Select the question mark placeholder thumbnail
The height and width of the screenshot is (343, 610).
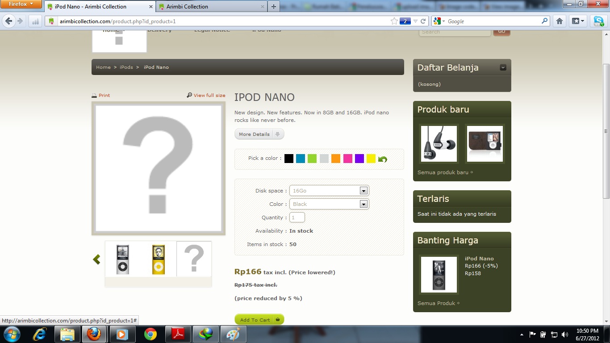(x=194, y=259)
